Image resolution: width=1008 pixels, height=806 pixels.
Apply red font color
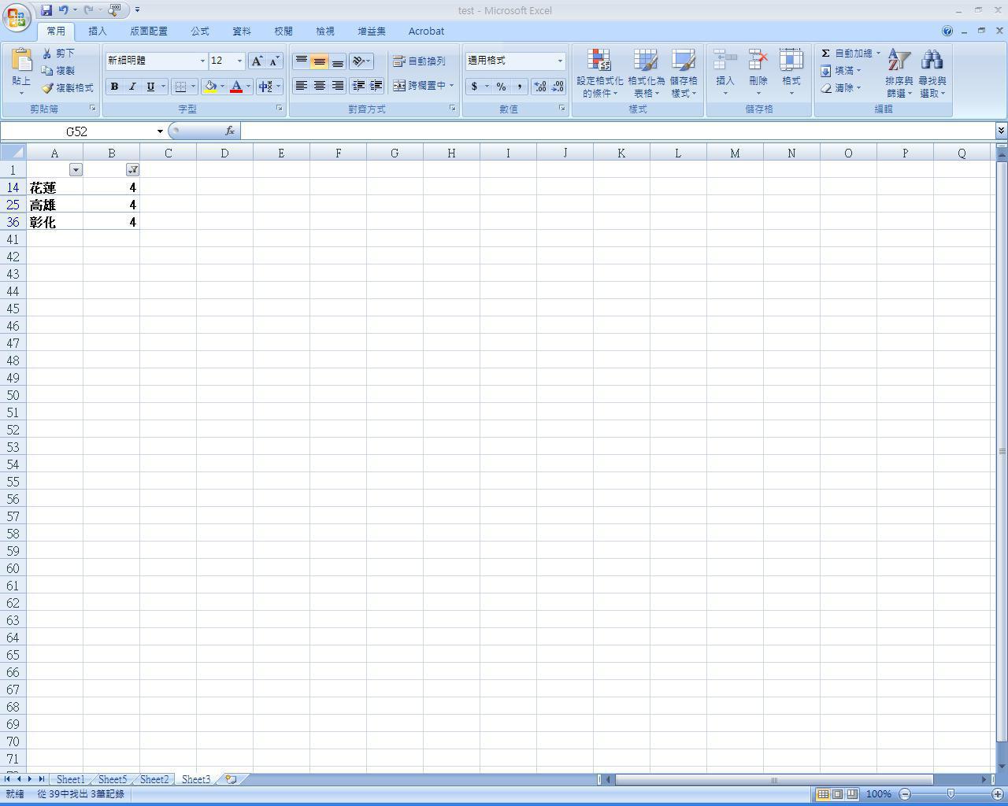click(235, 87)
